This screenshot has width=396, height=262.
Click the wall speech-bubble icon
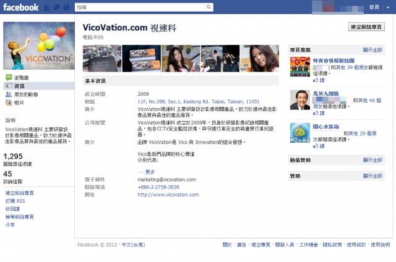(9, 77)
